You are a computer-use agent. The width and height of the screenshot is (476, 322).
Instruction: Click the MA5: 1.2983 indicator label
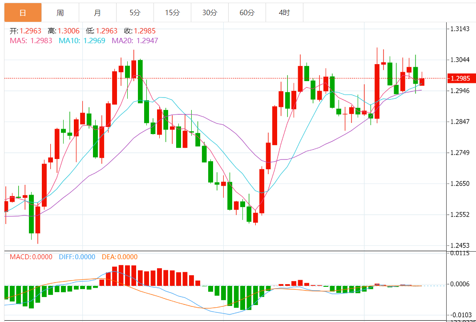[31, 41]
